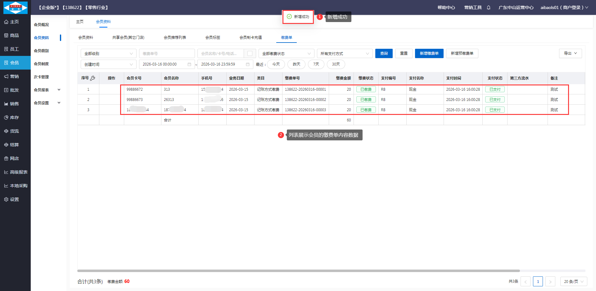
Task: Click the AIBAO logo
Action: tap(15, 7)
